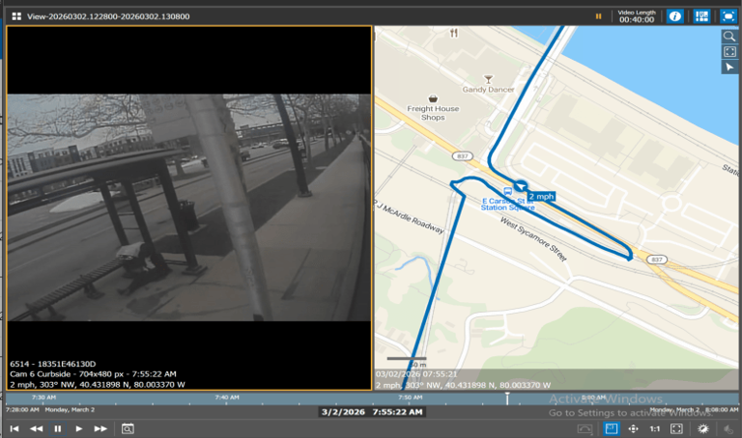Image resolution: width=742 pixels, height=438 pixels.
Task: Skip to the start of the recording
Action: pyautogui.click(x=14, y=428)
